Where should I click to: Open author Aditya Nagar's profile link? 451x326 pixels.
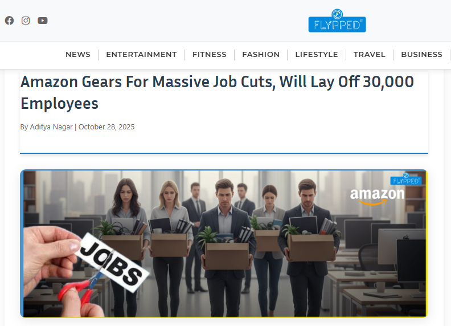click(x=51, y=127)
